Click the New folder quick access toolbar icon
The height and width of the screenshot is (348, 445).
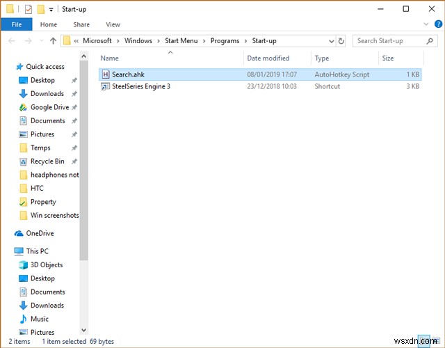click(x=41, y=9)
